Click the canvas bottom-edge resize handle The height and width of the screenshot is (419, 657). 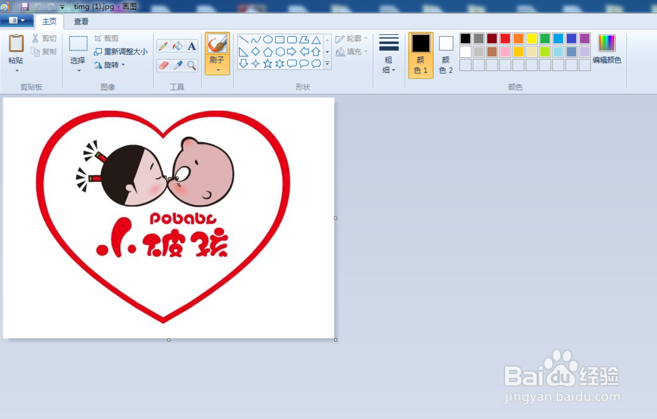(x=169, y=340)
